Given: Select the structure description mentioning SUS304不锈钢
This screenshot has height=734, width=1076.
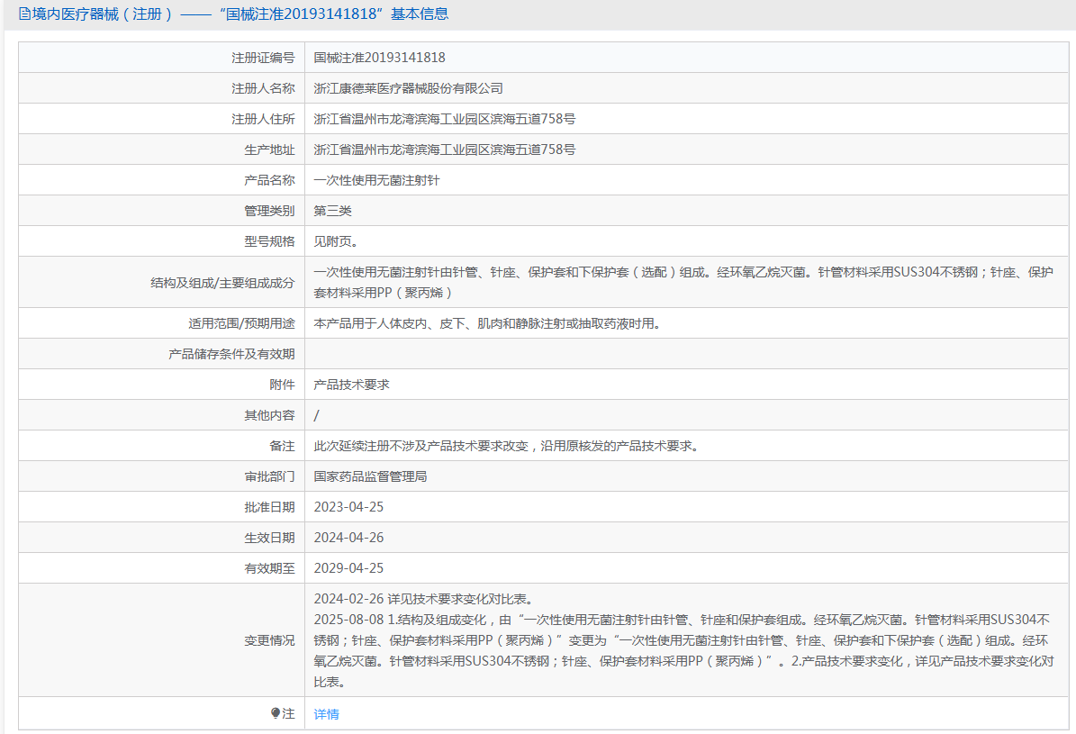Looking at the screenshot, I should tap(683, 282).
